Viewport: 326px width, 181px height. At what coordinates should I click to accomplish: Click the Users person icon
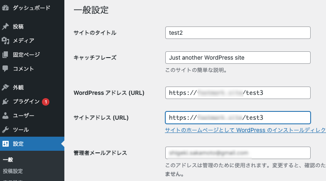(5, 116)
